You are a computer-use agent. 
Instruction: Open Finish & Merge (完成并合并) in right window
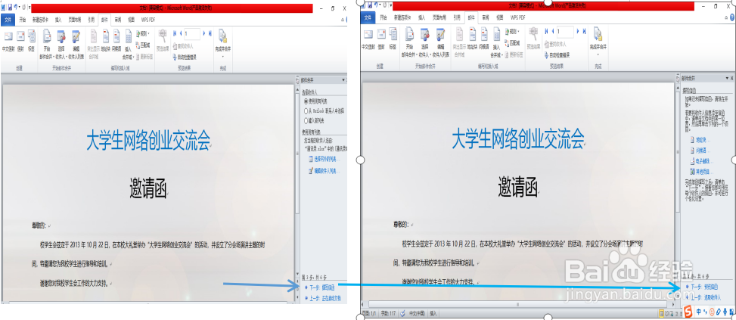[x=598, y=42]
